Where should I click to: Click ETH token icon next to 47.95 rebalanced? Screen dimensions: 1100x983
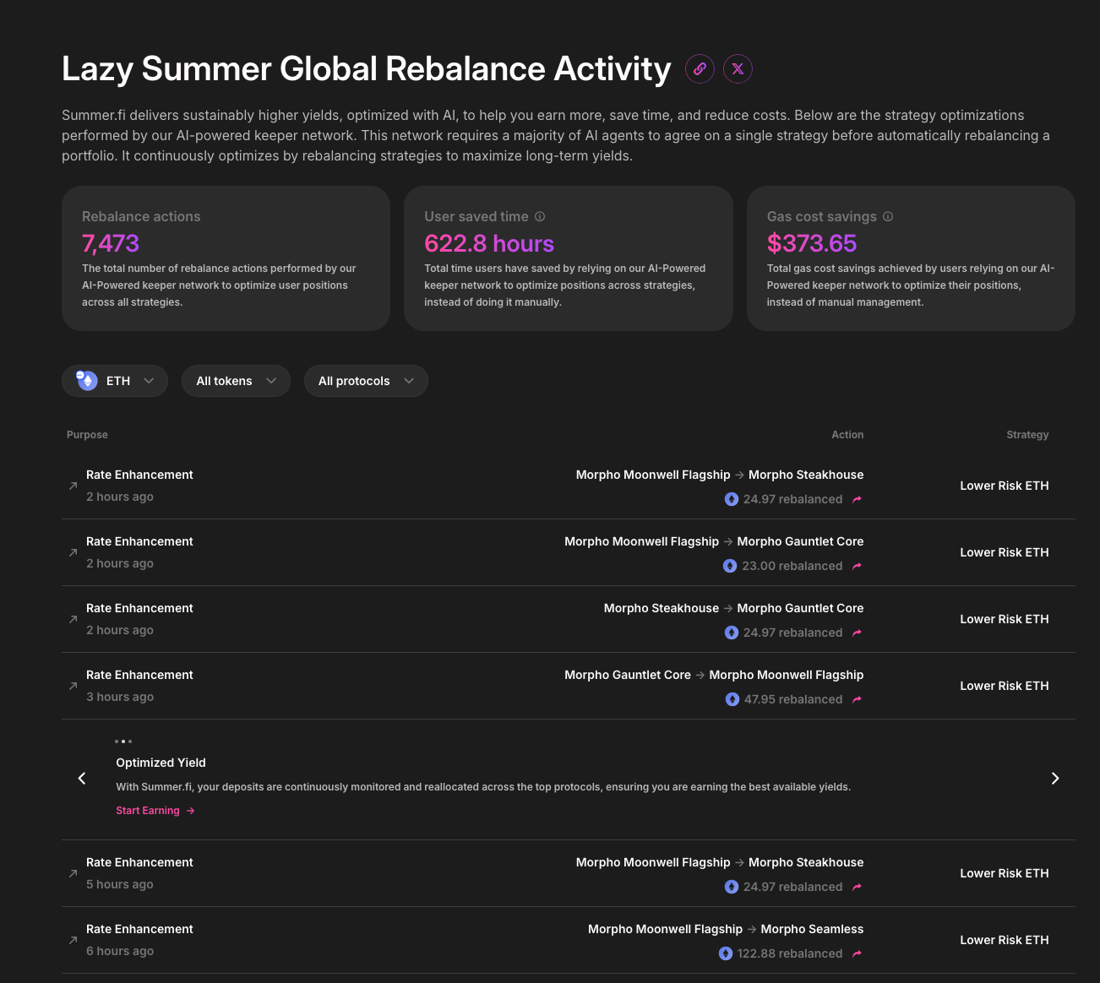click(x=732, y=699)
